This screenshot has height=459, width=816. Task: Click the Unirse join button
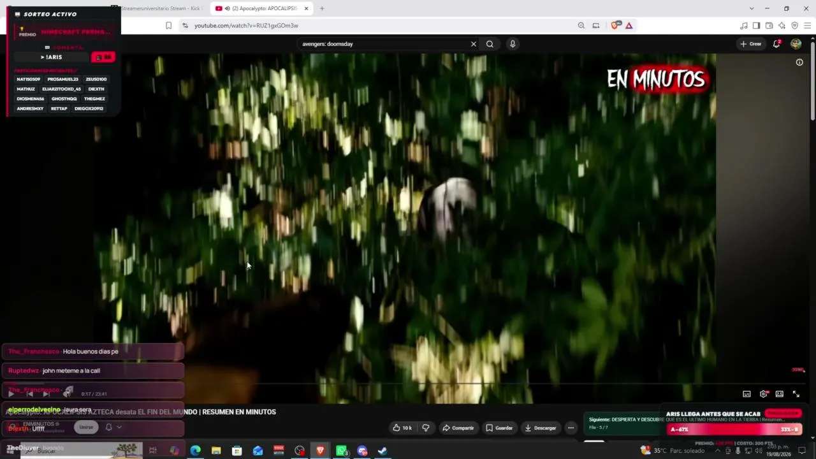point(86,427)
